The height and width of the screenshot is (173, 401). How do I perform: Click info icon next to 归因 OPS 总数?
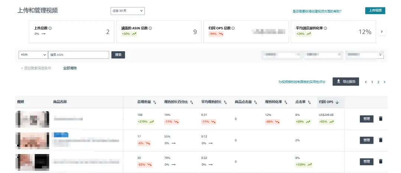(x=234, y=28)
